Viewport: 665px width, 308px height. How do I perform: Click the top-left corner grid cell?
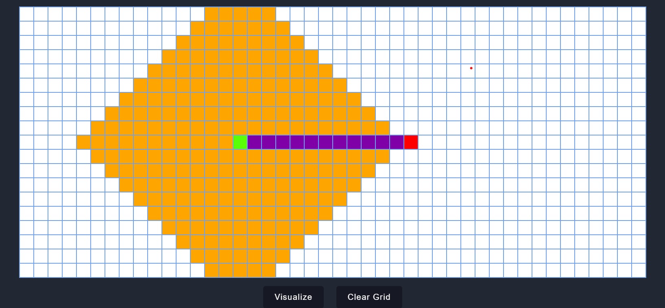pyautogui.click(x=27, y=14)
